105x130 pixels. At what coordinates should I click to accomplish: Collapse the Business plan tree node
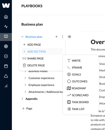point(22,37)
